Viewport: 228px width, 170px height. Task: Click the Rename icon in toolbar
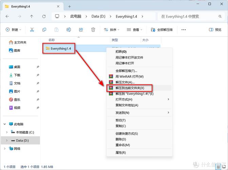69,30
